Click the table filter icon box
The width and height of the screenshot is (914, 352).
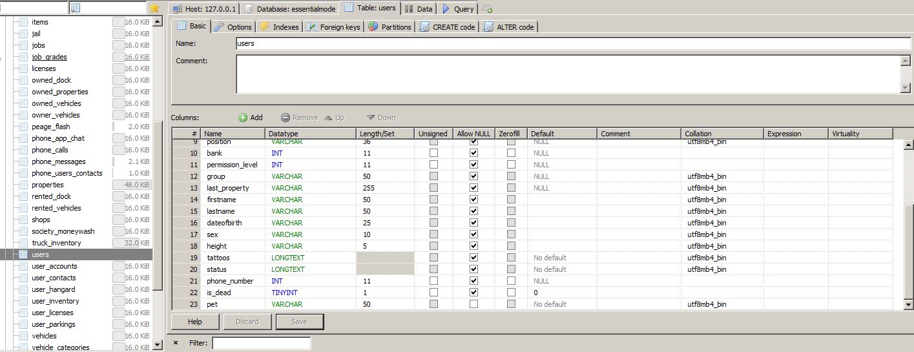click(76, 8)
